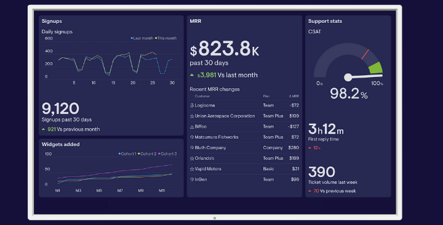Click the red up arrow before 70
Image resolution: width=443 pixels, height=225 pixels.
coord(309,191)
